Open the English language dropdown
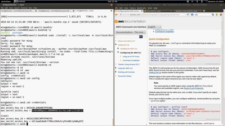The width and height of the screenshot is (225, 126). (154, 27)
